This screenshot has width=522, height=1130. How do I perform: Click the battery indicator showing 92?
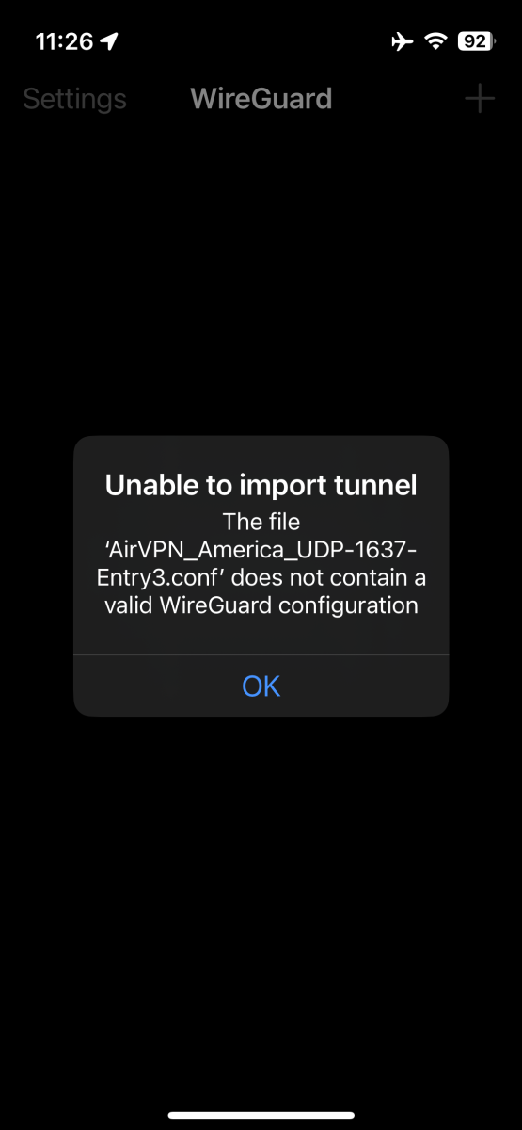click(476, 41)
